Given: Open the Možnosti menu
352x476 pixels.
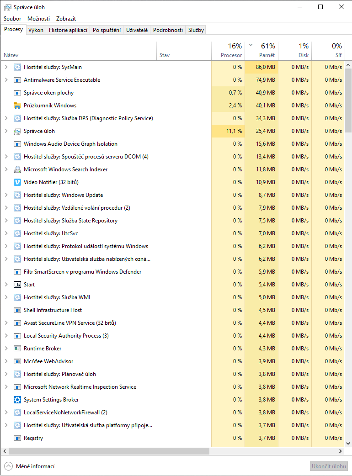Looking at the screenshot, I should 39,19.
